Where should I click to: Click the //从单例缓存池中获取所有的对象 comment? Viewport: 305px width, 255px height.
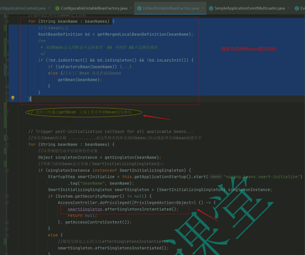click(x=68, y=151)
